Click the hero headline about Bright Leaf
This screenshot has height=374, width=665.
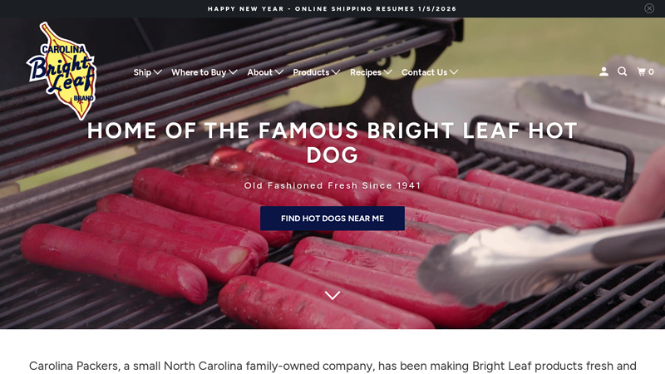tap(332, 142)
